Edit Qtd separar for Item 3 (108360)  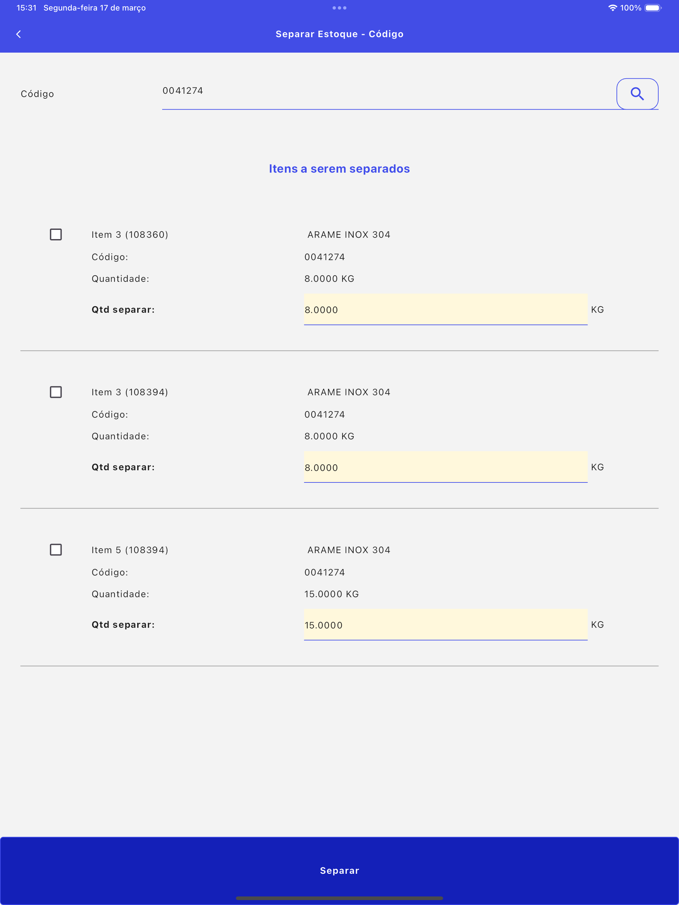(445, 309)
